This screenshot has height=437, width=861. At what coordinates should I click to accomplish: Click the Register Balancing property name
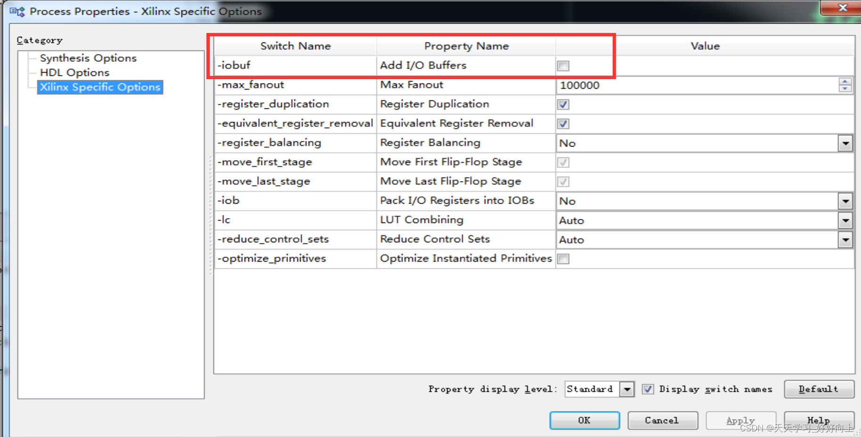click(x=430, y=143)
